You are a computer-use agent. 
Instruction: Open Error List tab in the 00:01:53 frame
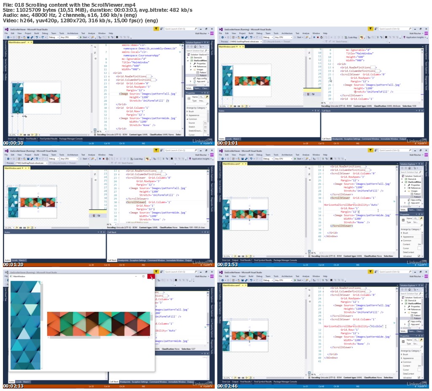tap(226, 260)
